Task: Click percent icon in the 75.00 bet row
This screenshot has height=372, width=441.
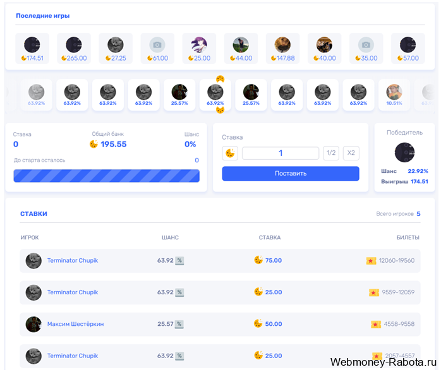Action: (x=179, y=261)
